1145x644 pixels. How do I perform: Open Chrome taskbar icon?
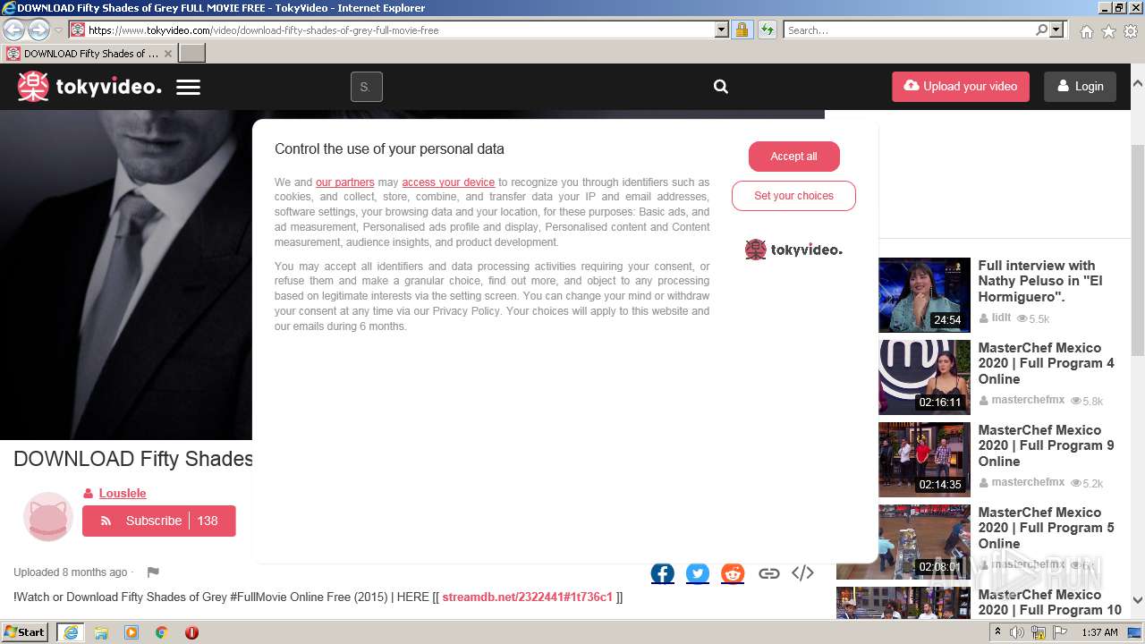pyautogui.click(x=161, y=632)
